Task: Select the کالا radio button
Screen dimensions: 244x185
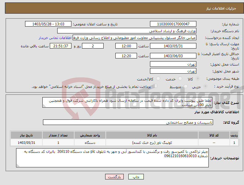Action: click(198, 79)
